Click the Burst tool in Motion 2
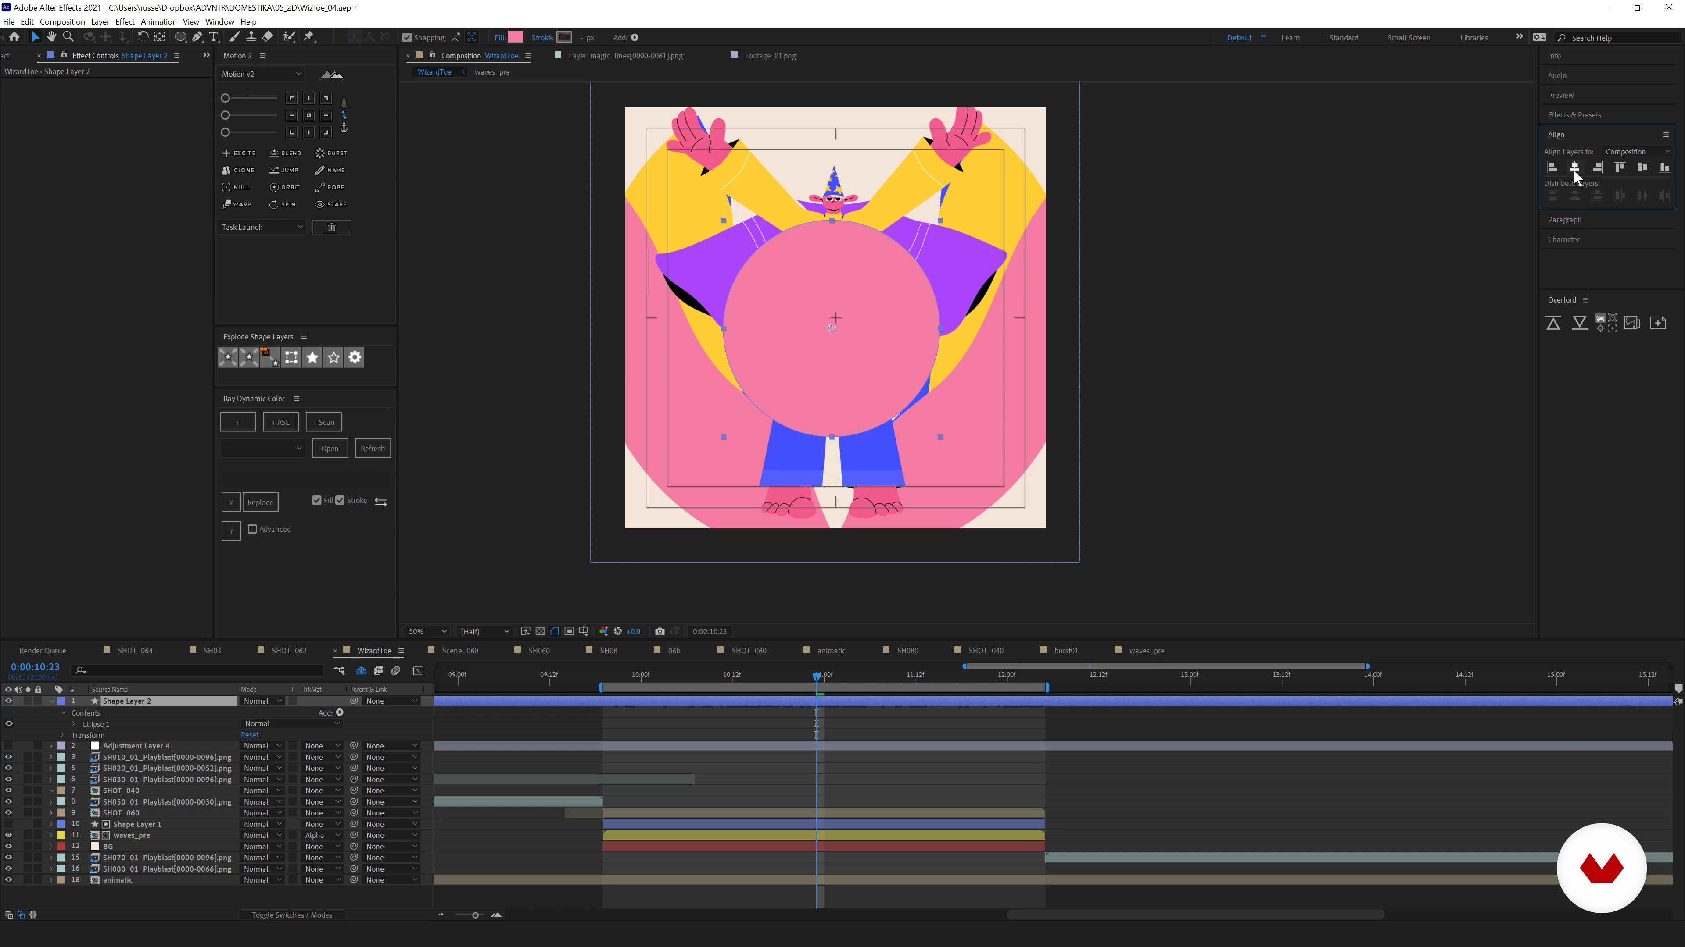The width and height of the screenshot is (1685, 947). click(x=331, y=153)
